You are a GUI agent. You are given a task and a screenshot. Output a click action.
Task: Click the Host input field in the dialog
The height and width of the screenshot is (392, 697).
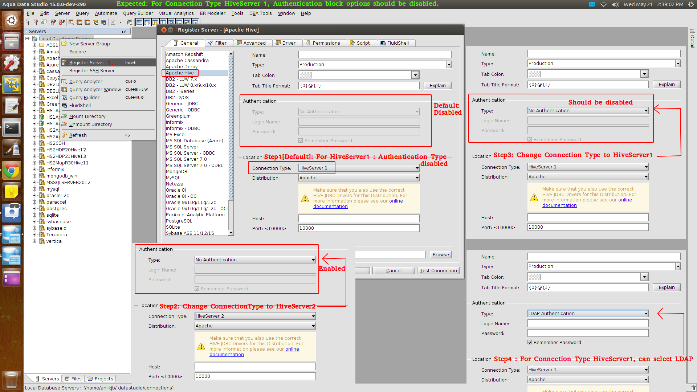click(x=359, y=219)
